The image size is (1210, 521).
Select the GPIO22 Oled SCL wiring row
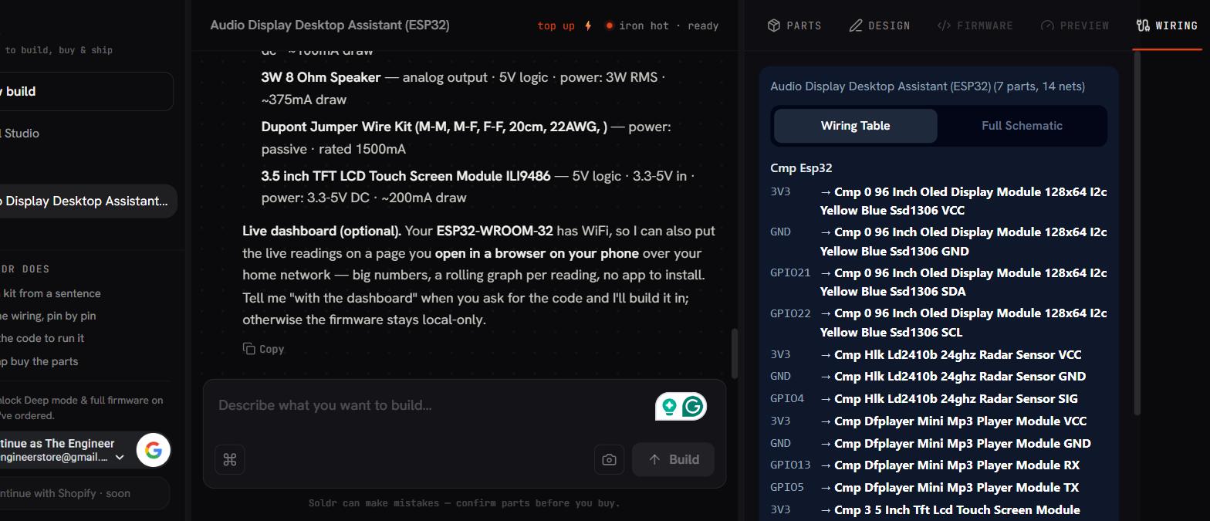tap(938, 322)
